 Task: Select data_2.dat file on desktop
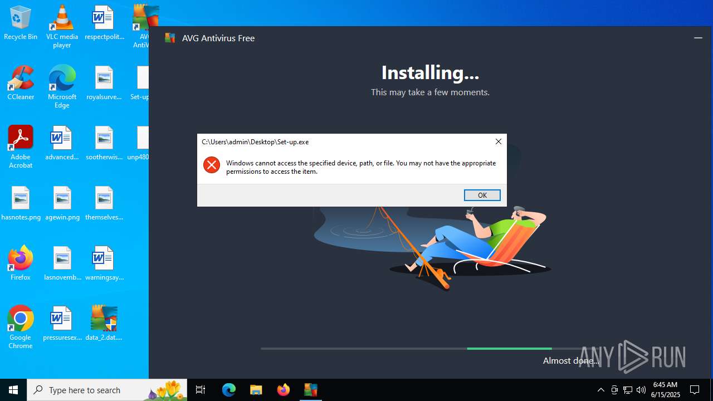coord(104,324)
